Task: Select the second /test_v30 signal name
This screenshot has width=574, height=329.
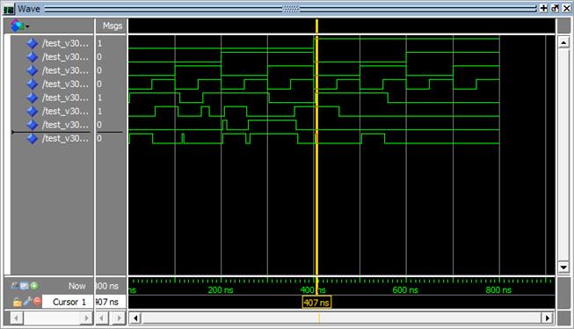Action: coord(65,57)
